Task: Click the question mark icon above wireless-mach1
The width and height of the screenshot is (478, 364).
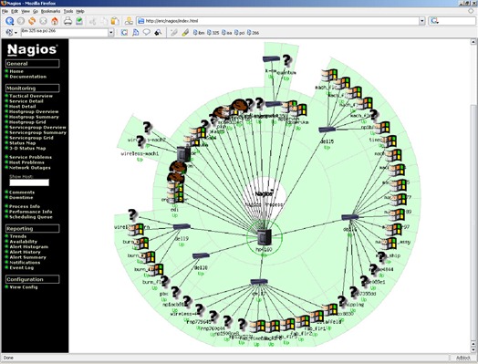Action: tap(140, 141)
